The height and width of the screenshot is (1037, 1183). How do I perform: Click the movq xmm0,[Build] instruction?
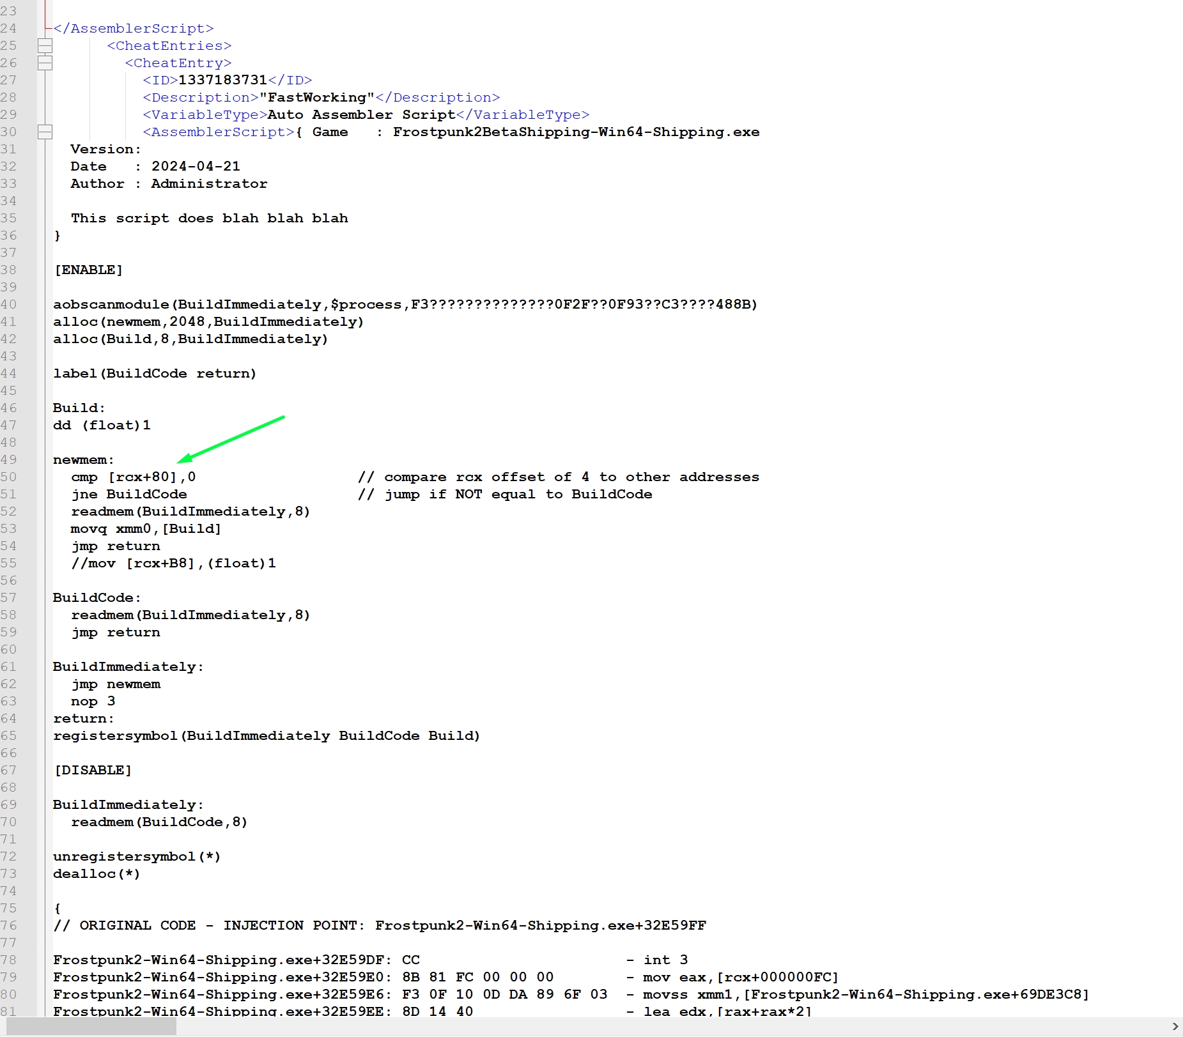pyautogui.click(x=146, y=529)
